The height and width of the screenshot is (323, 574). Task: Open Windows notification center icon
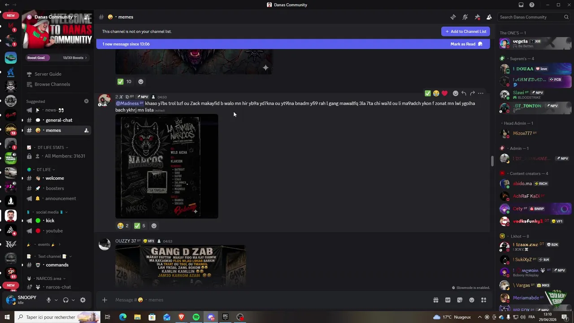point(565,317)
